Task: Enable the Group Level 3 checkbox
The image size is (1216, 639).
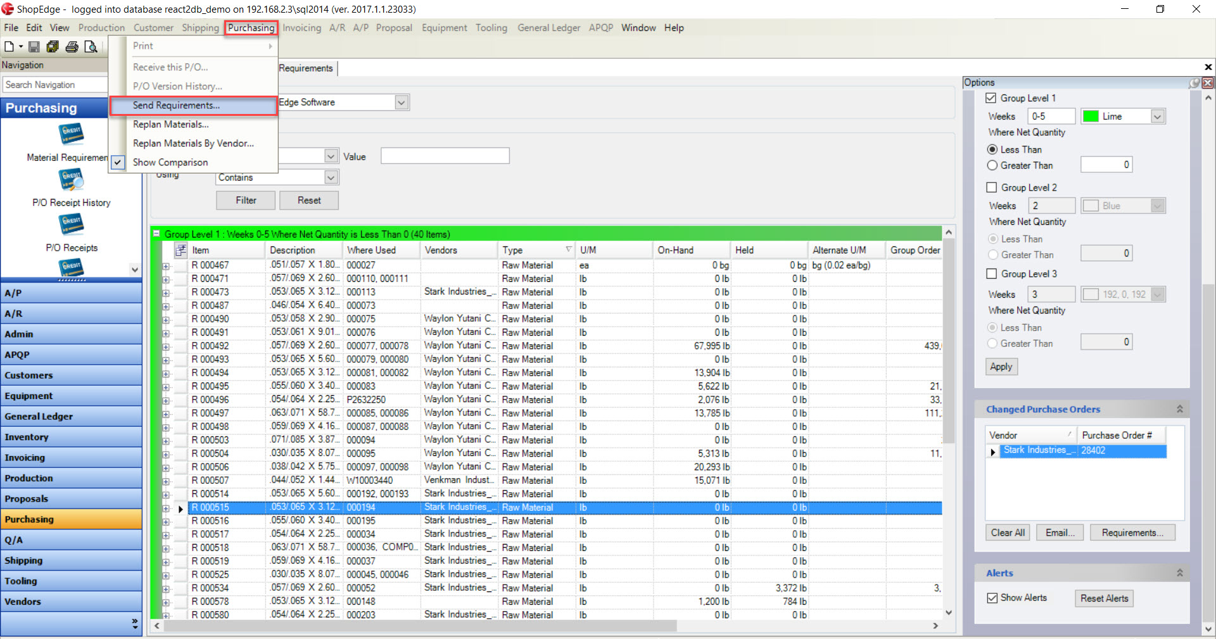Action: pyautogui.click(x=992, y=274)
